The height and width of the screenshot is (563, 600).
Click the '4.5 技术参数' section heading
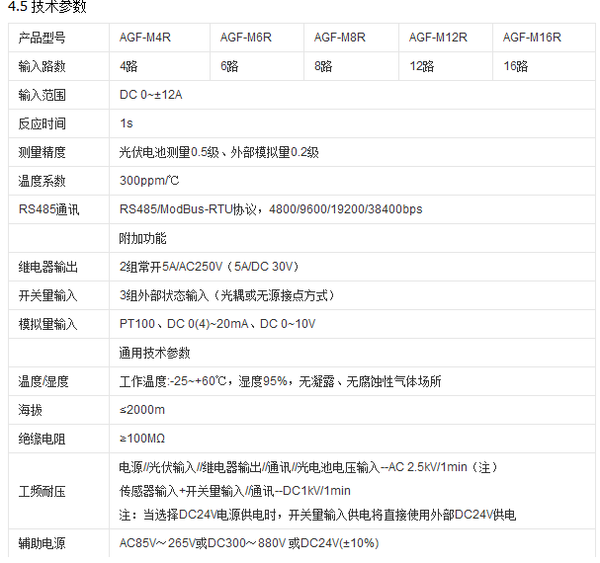click(47, 8)
